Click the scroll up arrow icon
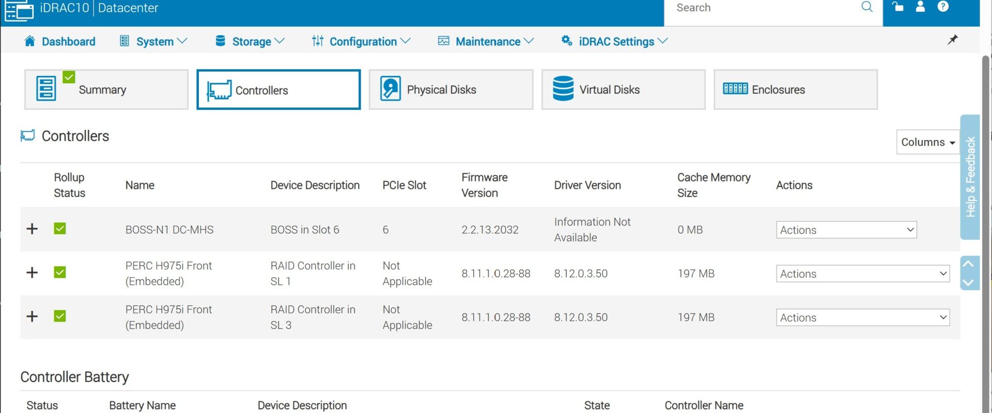This screenshot has height=413, width=992. pyautogui.click(x=968, y=264)
